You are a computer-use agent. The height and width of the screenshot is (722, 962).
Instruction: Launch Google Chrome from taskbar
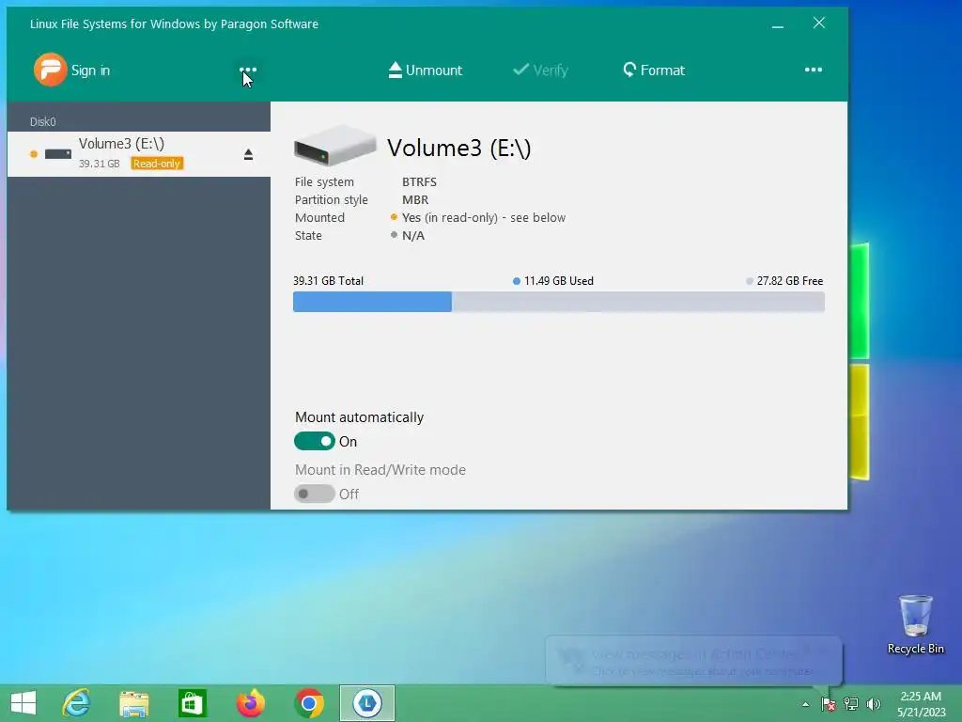pyautogui.click(x=309, y=703)
